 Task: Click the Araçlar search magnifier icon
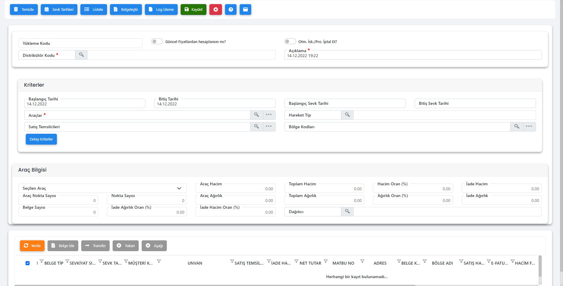pos(256,115)
